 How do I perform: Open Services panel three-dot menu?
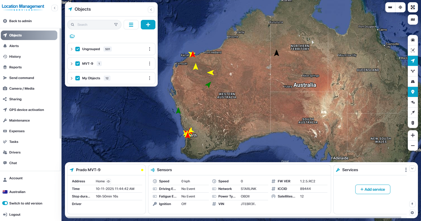point(406,170)
